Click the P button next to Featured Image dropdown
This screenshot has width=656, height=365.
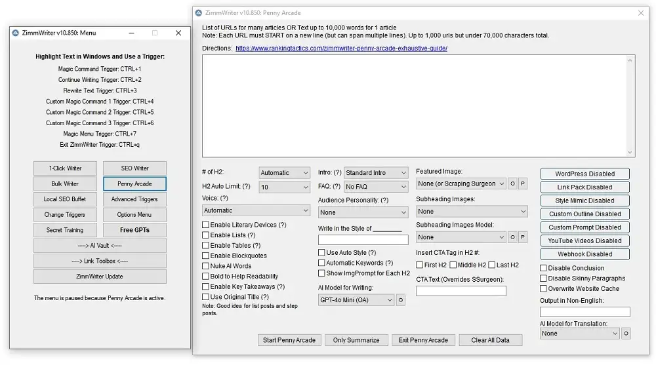click(523, 183)
